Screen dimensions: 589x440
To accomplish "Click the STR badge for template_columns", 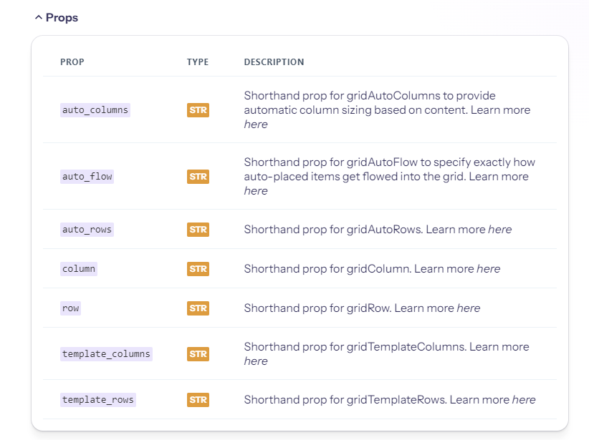I will 198,354.
